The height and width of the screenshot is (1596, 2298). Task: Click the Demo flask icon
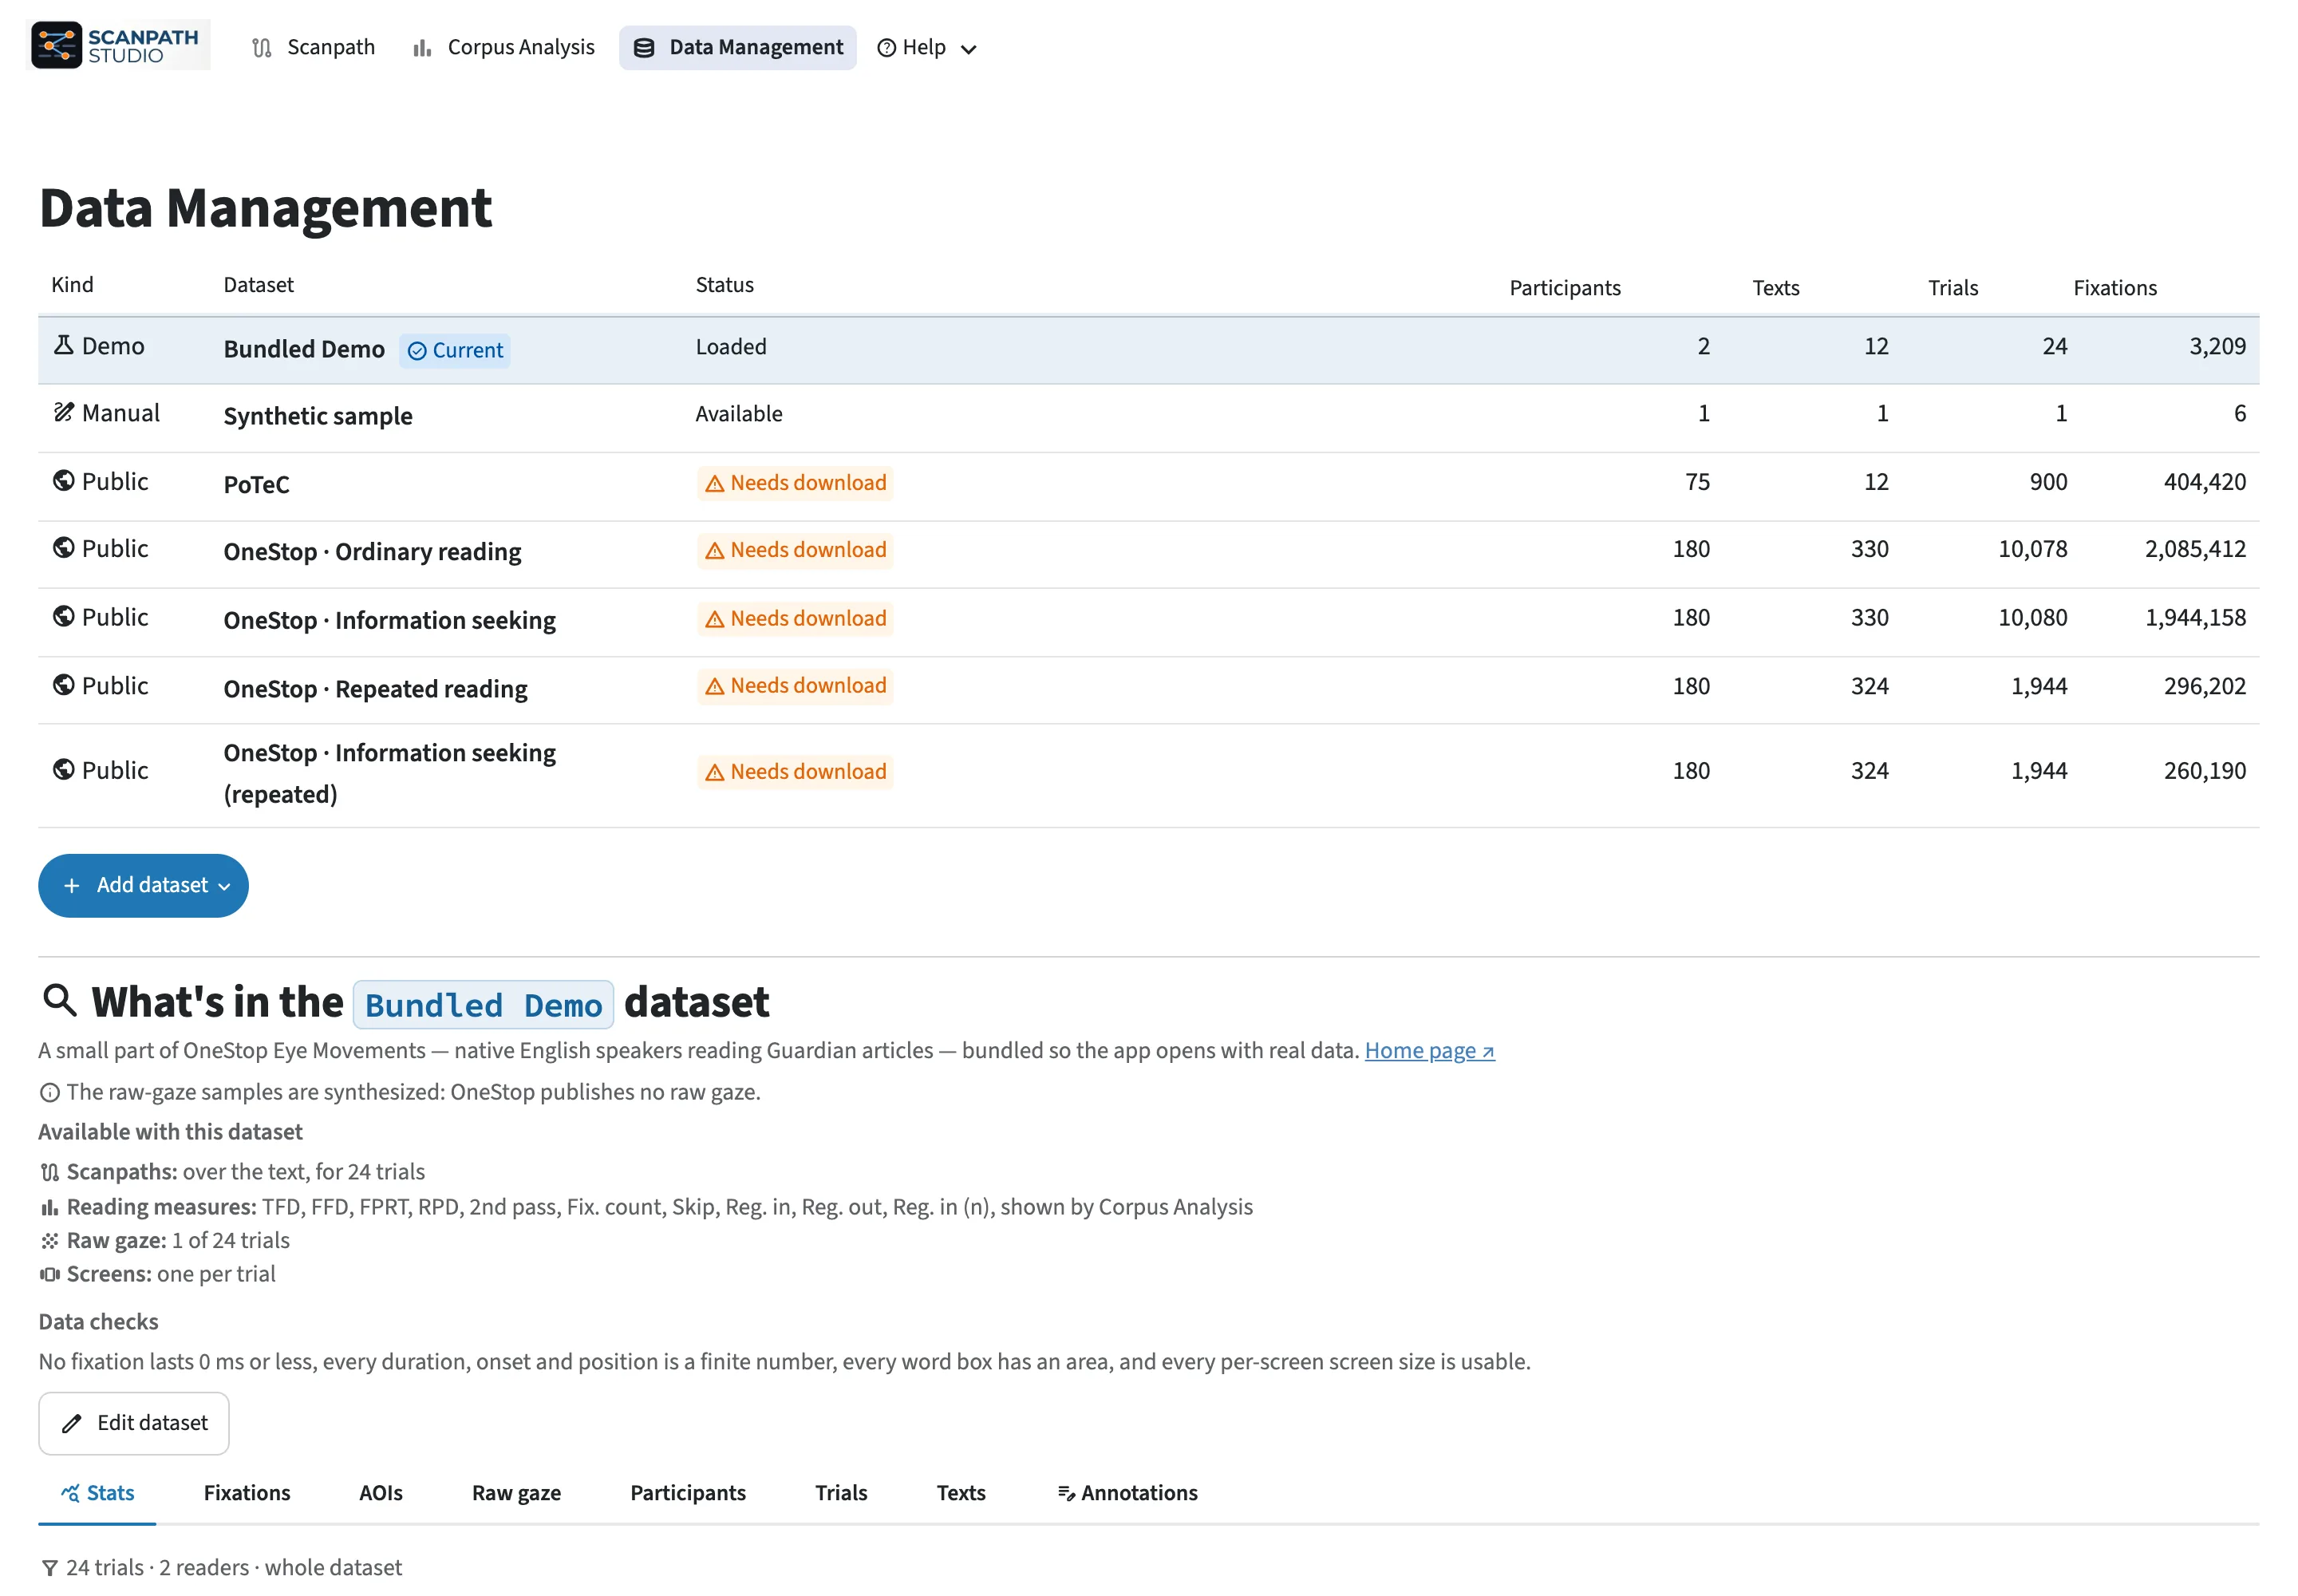[63, 346]
